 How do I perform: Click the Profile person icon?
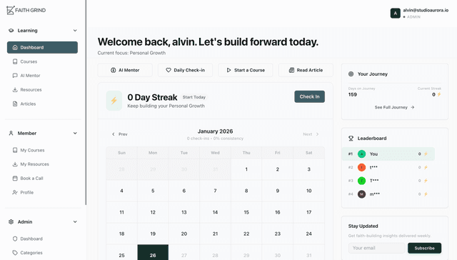(x=15, y=192)
